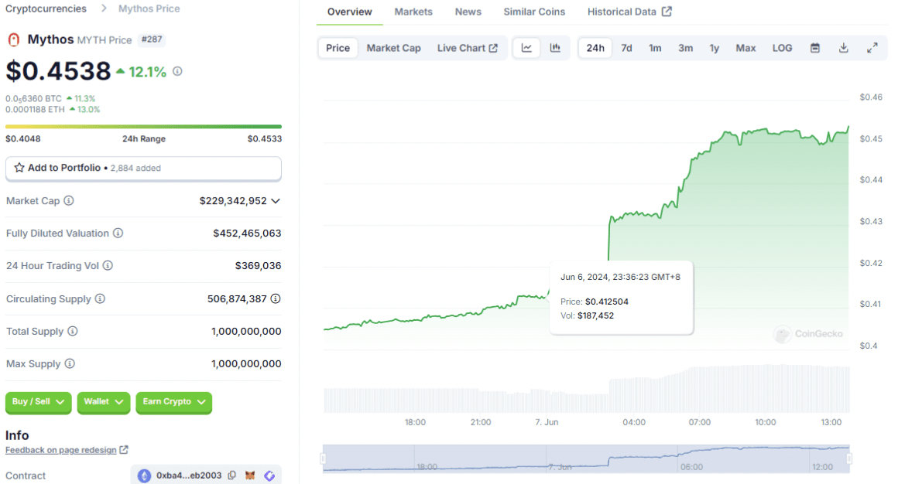898x484 pixels.
Task: Select the 7d time range
Action: pyautogui.click(x=626, y=48)
